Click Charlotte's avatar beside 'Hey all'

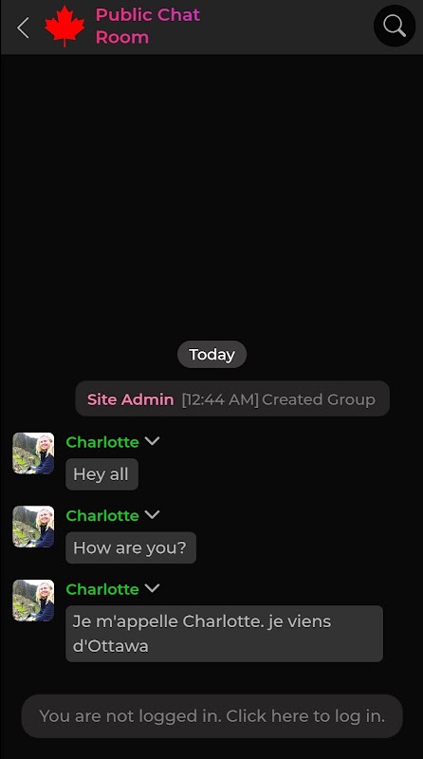point(33,454)
